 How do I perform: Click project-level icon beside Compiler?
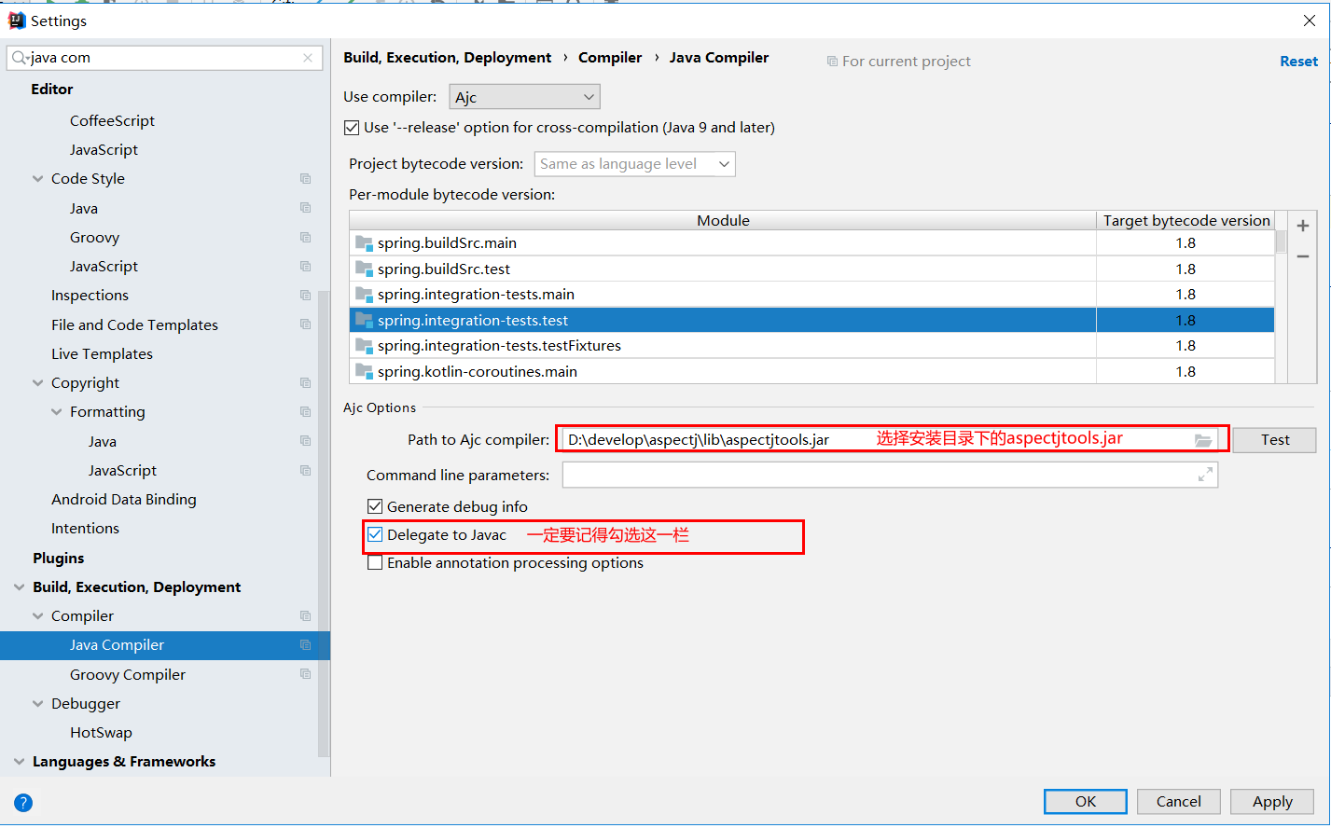[305, 615]
